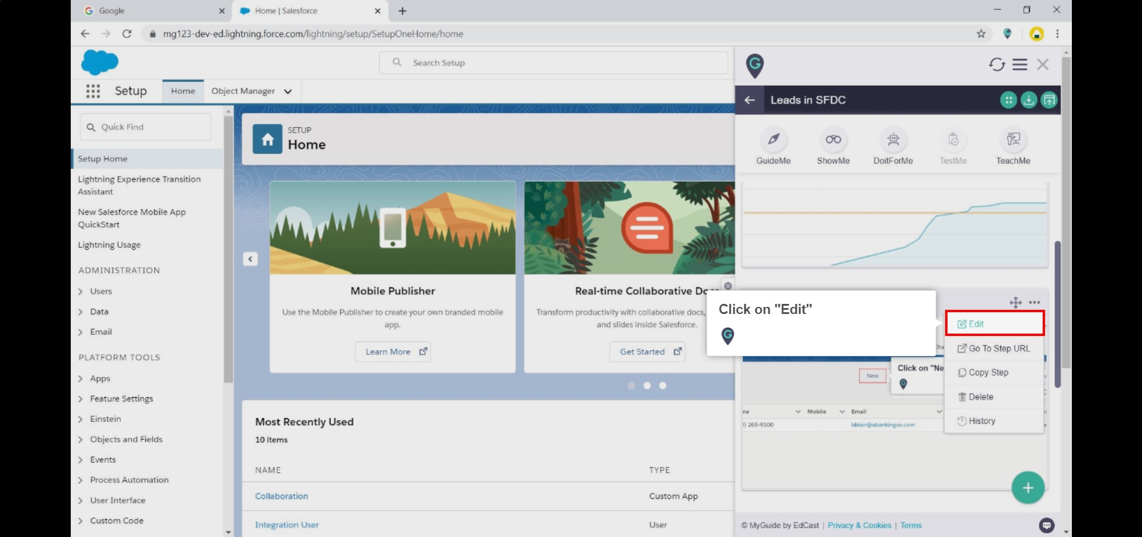The height and width of the screenshot is (537, 1142).
Task: Open Integration User link
Action: click(x=287, y=525)
